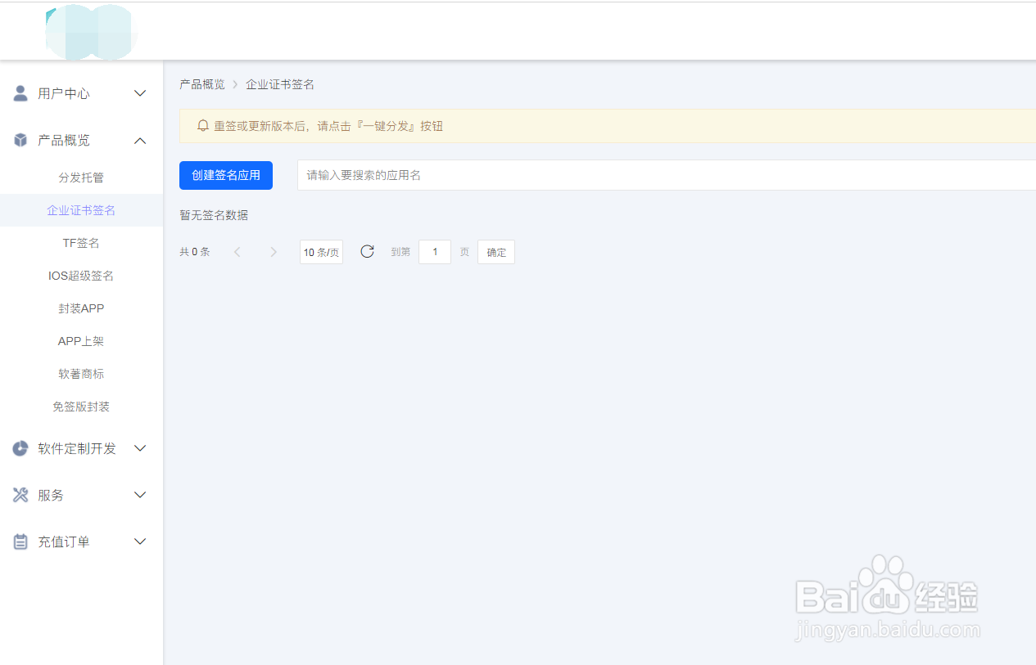
Task: Click the 服务 menu label
Action: [51, 495]
